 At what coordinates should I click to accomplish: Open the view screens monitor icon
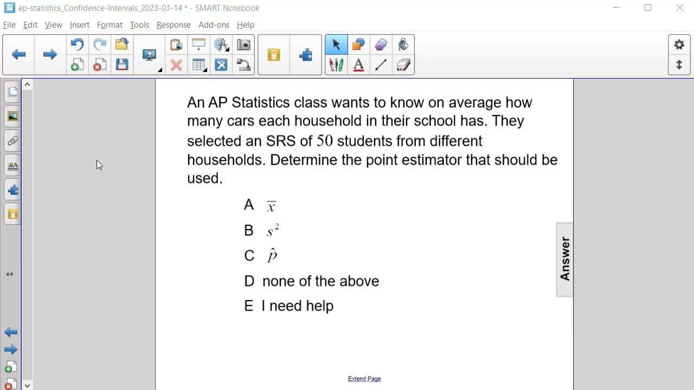(150, 55)
